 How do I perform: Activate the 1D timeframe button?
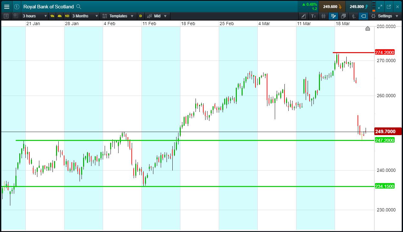(66, 16)
